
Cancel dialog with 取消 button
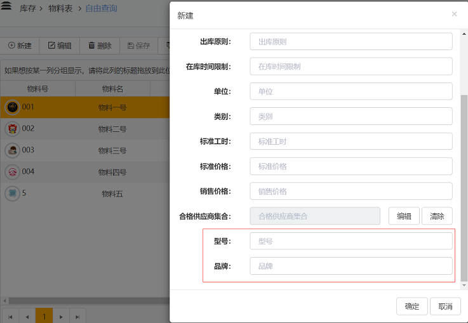click(x=445, y=307)
